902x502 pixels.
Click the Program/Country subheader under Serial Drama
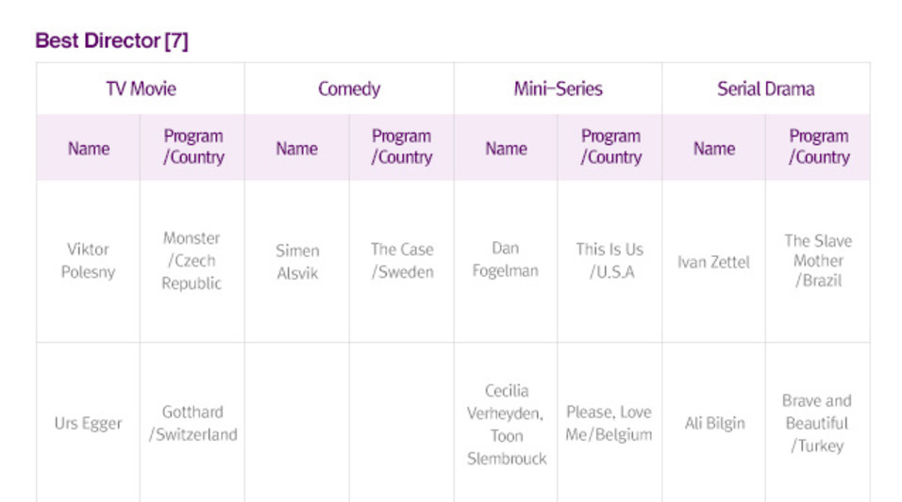click(x=818, y=147)
